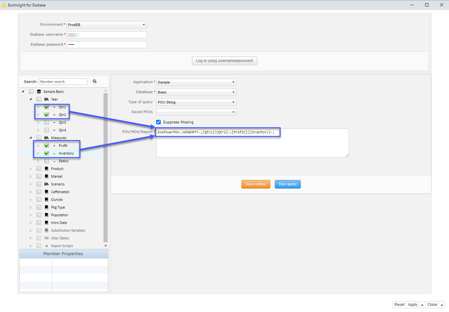Expand the Product tree node
The width and height of the screenshot is (449, 312).
click(x=31, y=169)
